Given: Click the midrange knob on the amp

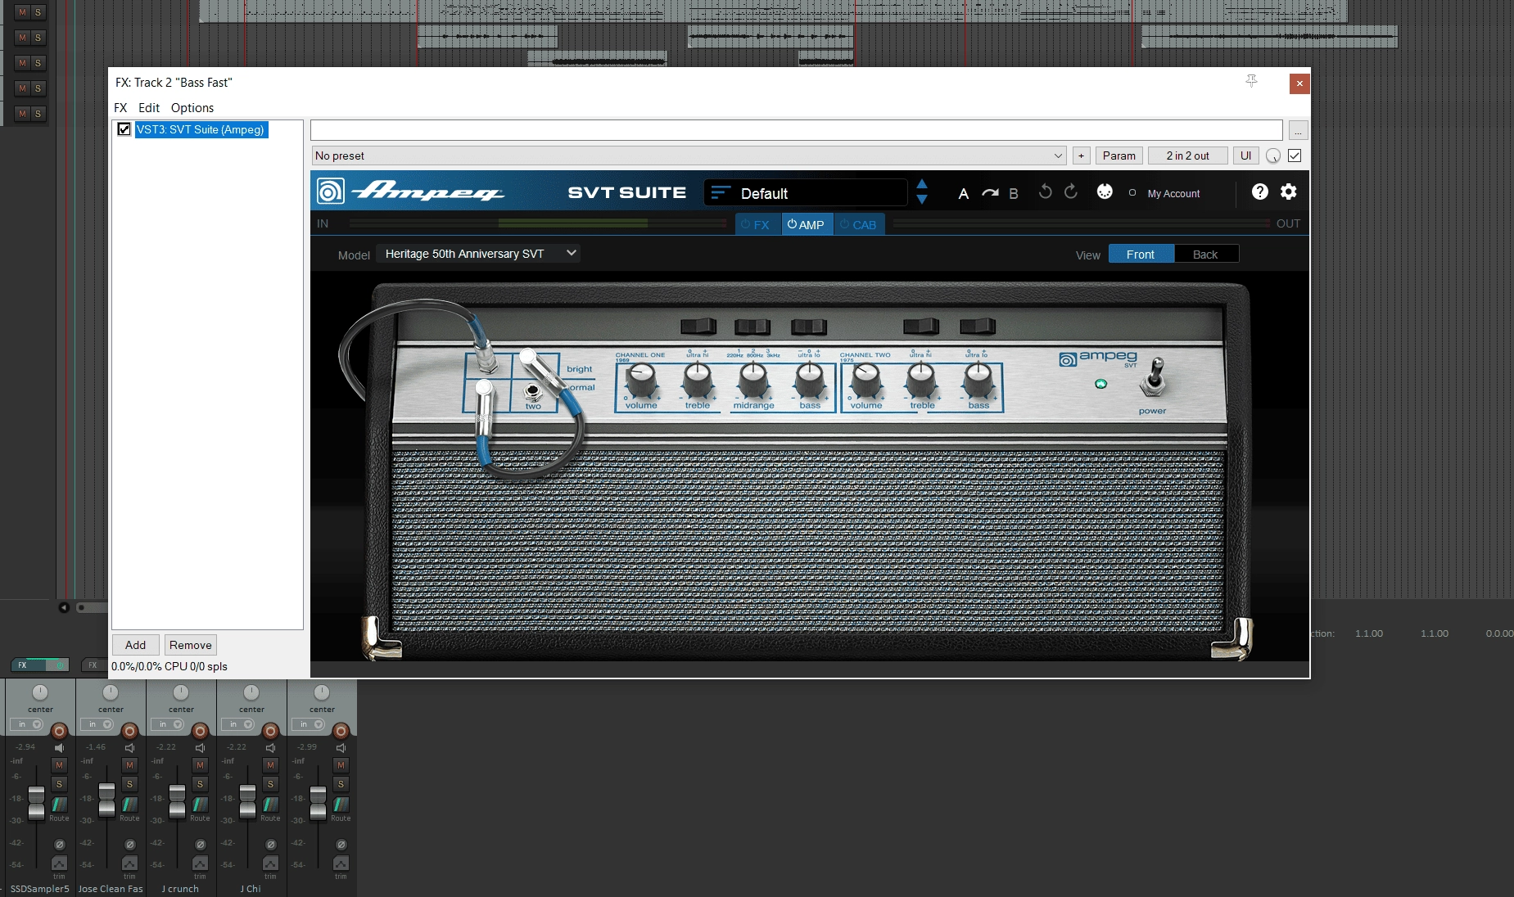Looking at the screenshot, I should [x=753, y=379].
